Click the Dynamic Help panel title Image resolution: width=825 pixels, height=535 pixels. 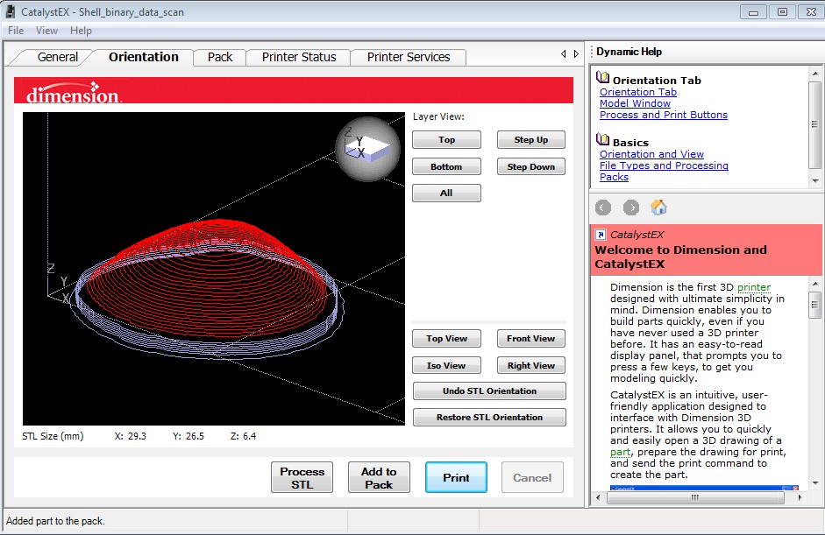click(x=629, y=52)
